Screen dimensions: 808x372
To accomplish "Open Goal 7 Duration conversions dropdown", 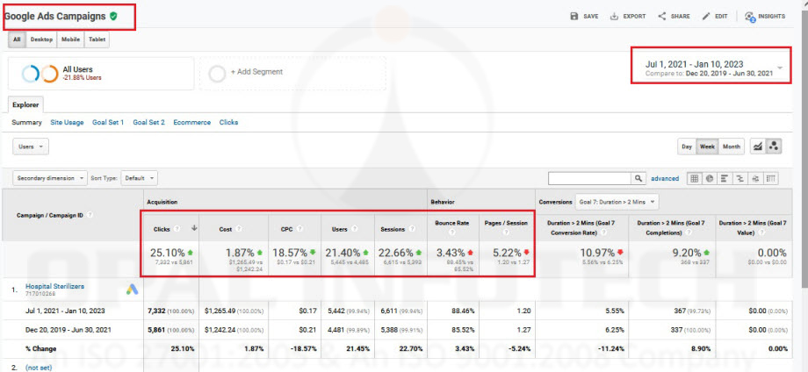I will (x=617, y=202).
